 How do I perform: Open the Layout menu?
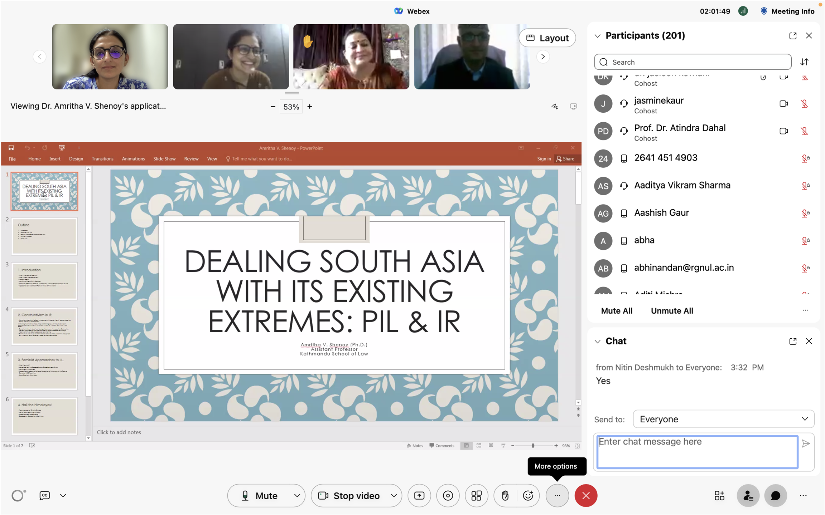(547, 38)
